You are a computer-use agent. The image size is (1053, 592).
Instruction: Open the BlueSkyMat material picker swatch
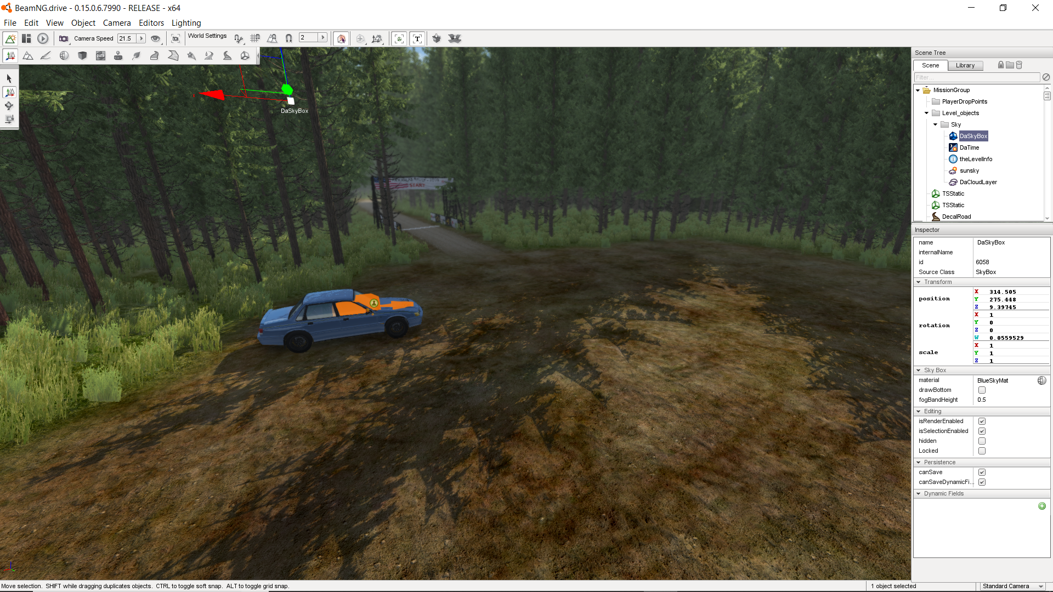tap(1041, 380)
